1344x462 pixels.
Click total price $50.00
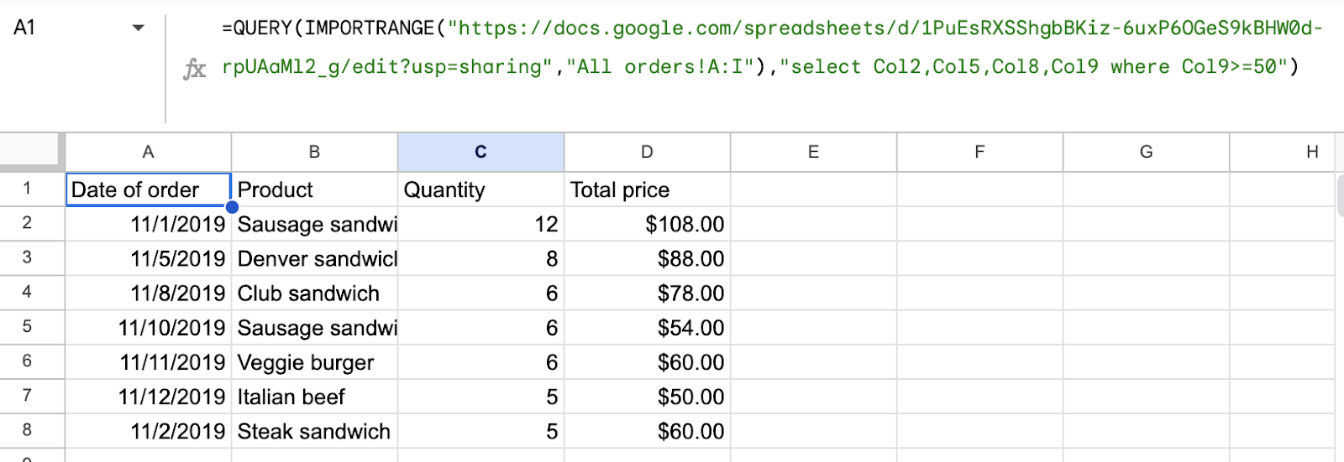tap(647, 396)
